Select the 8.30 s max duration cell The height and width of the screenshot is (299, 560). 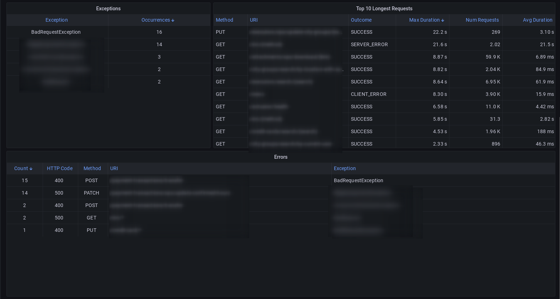pos(440,94)
